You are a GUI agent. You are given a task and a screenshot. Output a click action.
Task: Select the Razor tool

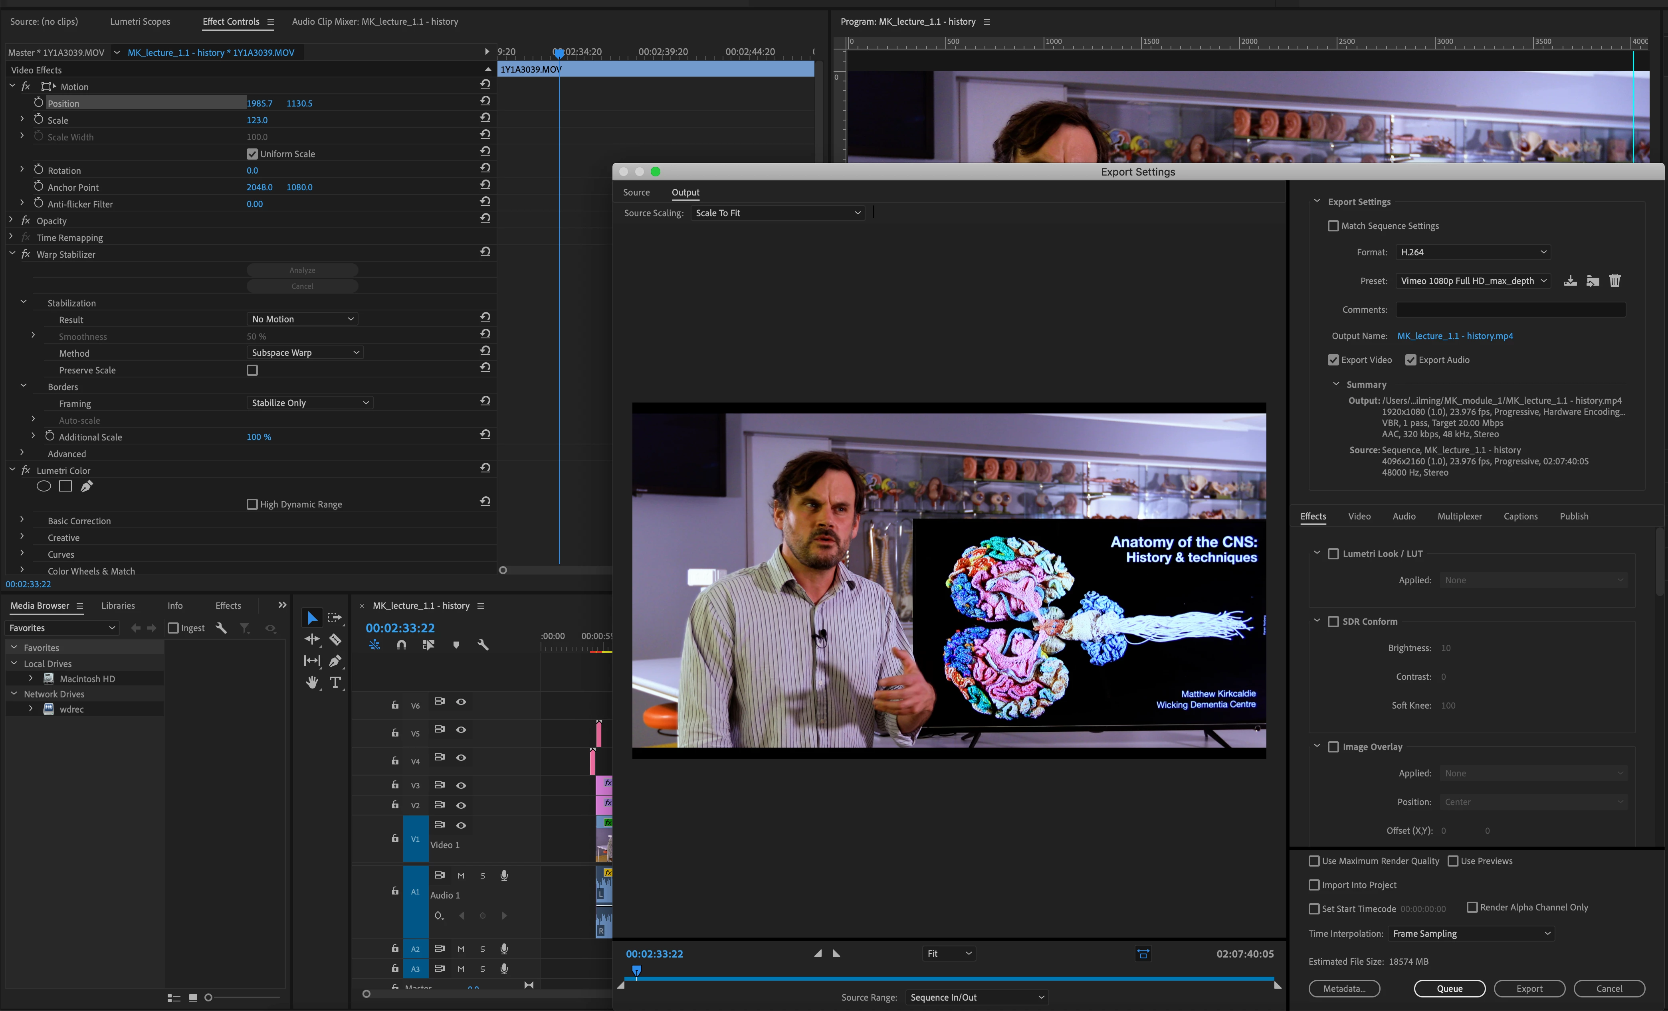[335, 640]
